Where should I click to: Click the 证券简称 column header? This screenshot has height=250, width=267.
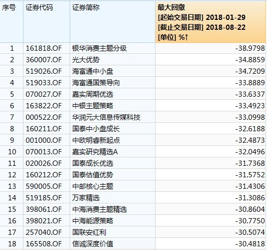pyautogui.click(x=86, y=7)
